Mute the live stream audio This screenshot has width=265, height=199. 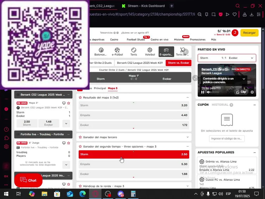(x=209, y=92)
